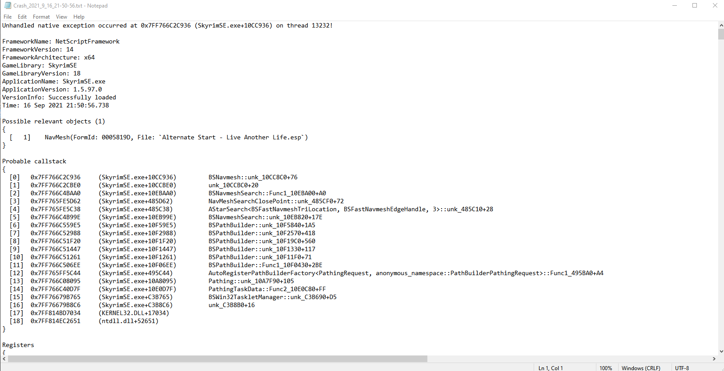
Task: Click the 'Probable callstack' heading
Action: coord(34,161)
